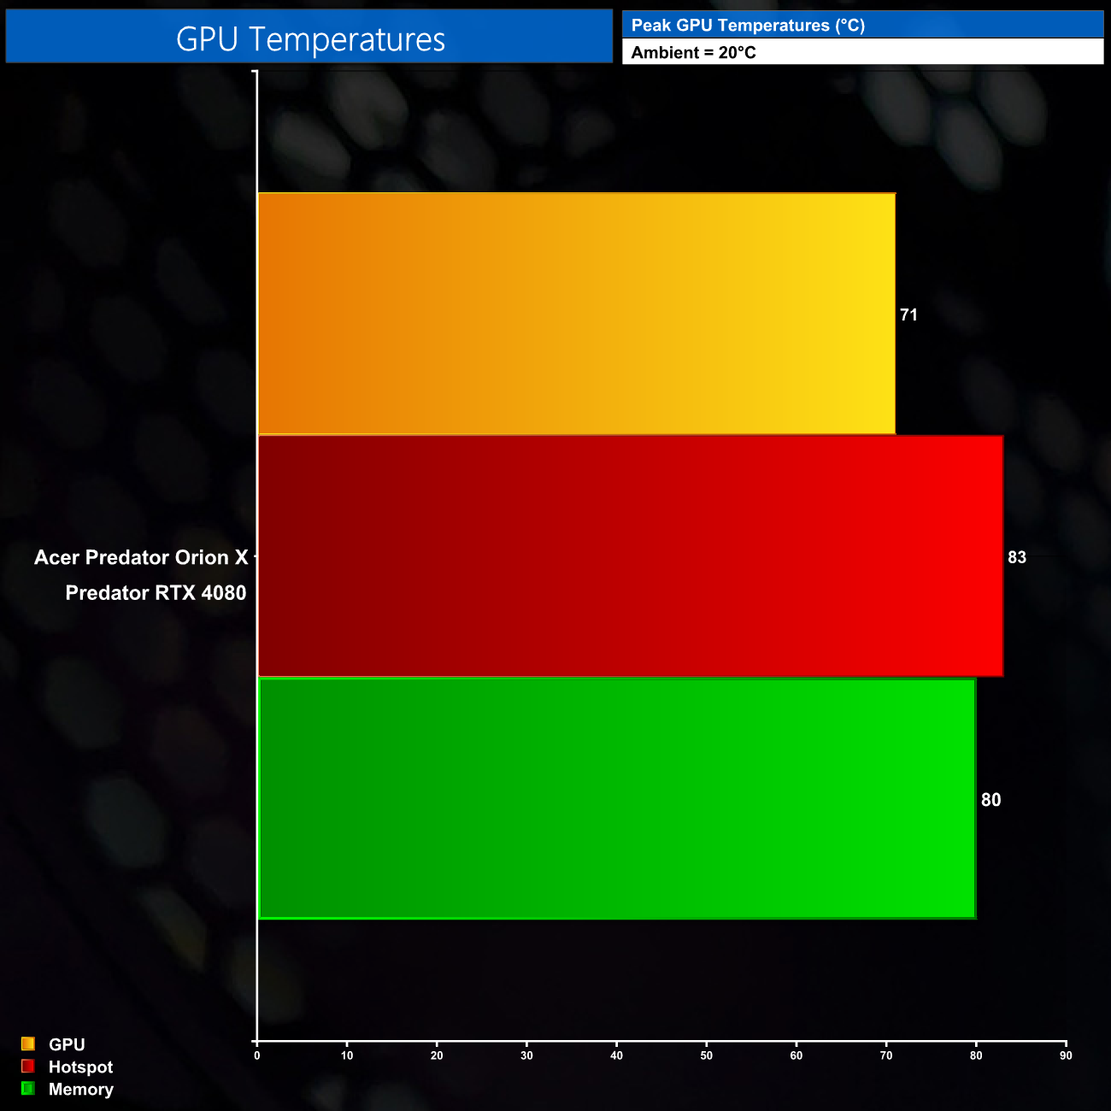This screenshot has width=1111, height=1111.
Task: Click the "Memory" legend text
Action: 81,1089
